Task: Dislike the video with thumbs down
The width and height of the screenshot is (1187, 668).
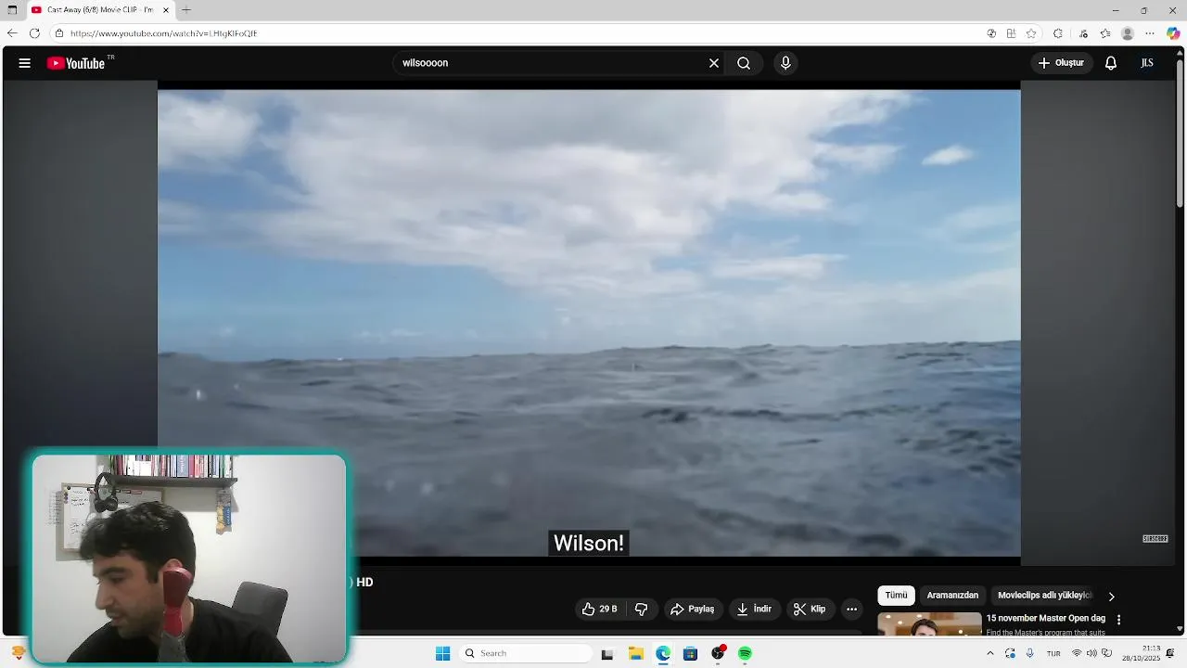Action: 641,610
